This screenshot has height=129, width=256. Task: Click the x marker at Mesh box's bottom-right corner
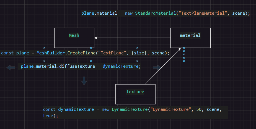click(x=91, y=48)
